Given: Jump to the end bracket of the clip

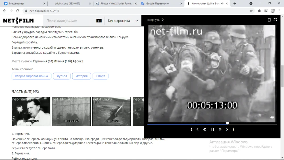Looking at the screenshot, I should pos(233,129).
